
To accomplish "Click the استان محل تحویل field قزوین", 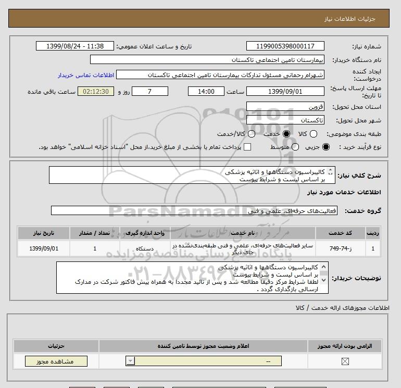I will (x=285, y=106).
